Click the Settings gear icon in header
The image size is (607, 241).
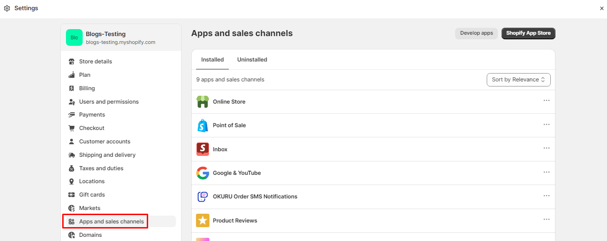[x=7, y=8]
